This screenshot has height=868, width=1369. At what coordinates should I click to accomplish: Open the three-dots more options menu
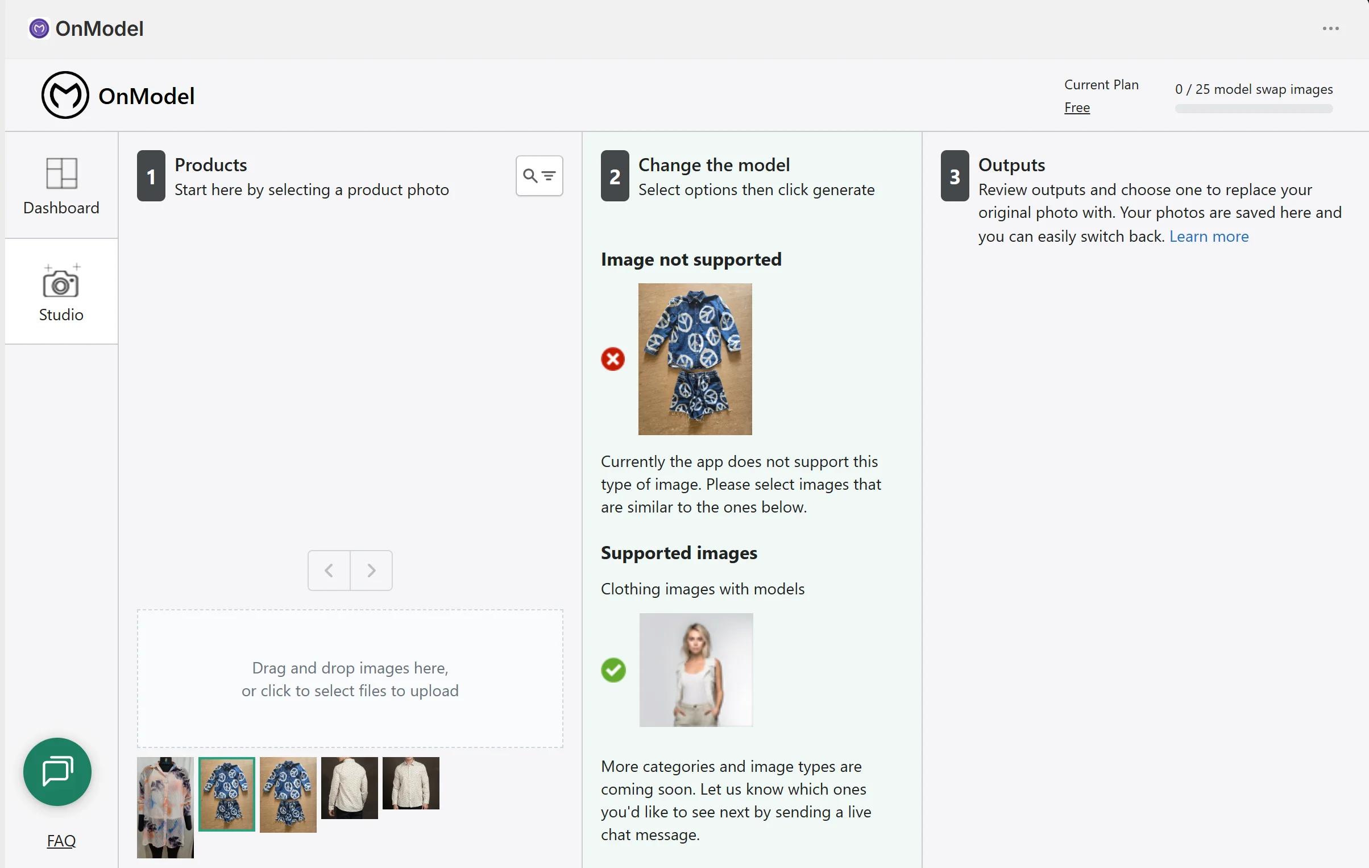point(1331,28)
